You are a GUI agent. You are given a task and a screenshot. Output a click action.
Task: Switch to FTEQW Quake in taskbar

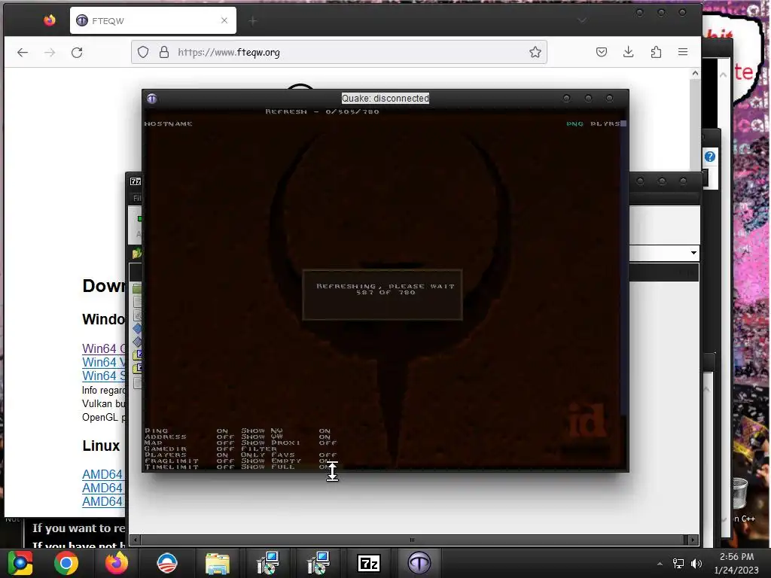[419, 563]
